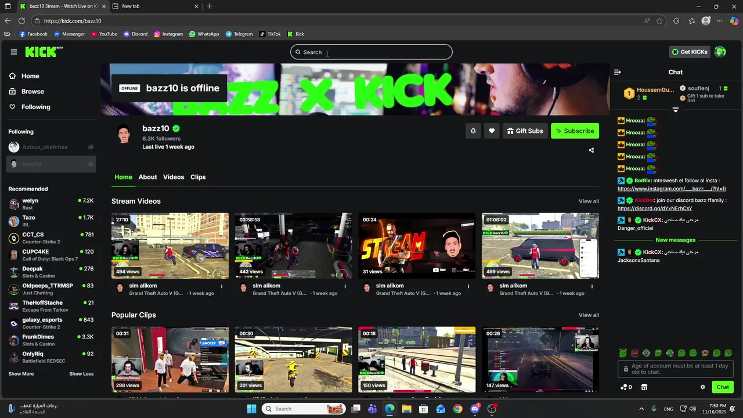Click the WhatsApp bookmark
Image resolution: width=743 pixels, height=418 pixels.
204,34
